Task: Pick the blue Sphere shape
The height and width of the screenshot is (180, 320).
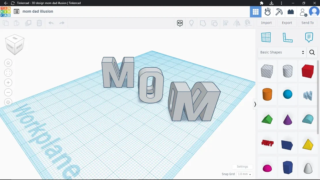Action: (287, 94)
